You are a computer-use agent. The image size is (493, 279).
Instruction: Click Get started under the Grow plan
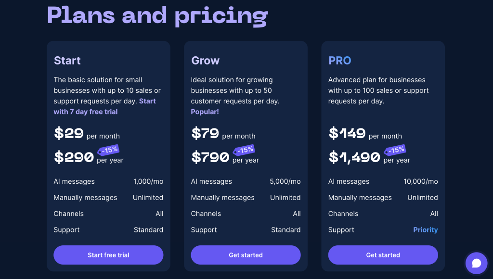tap(246, 255)
